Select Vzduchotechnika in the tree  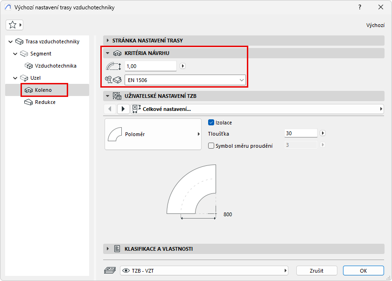tap(56, 66)
